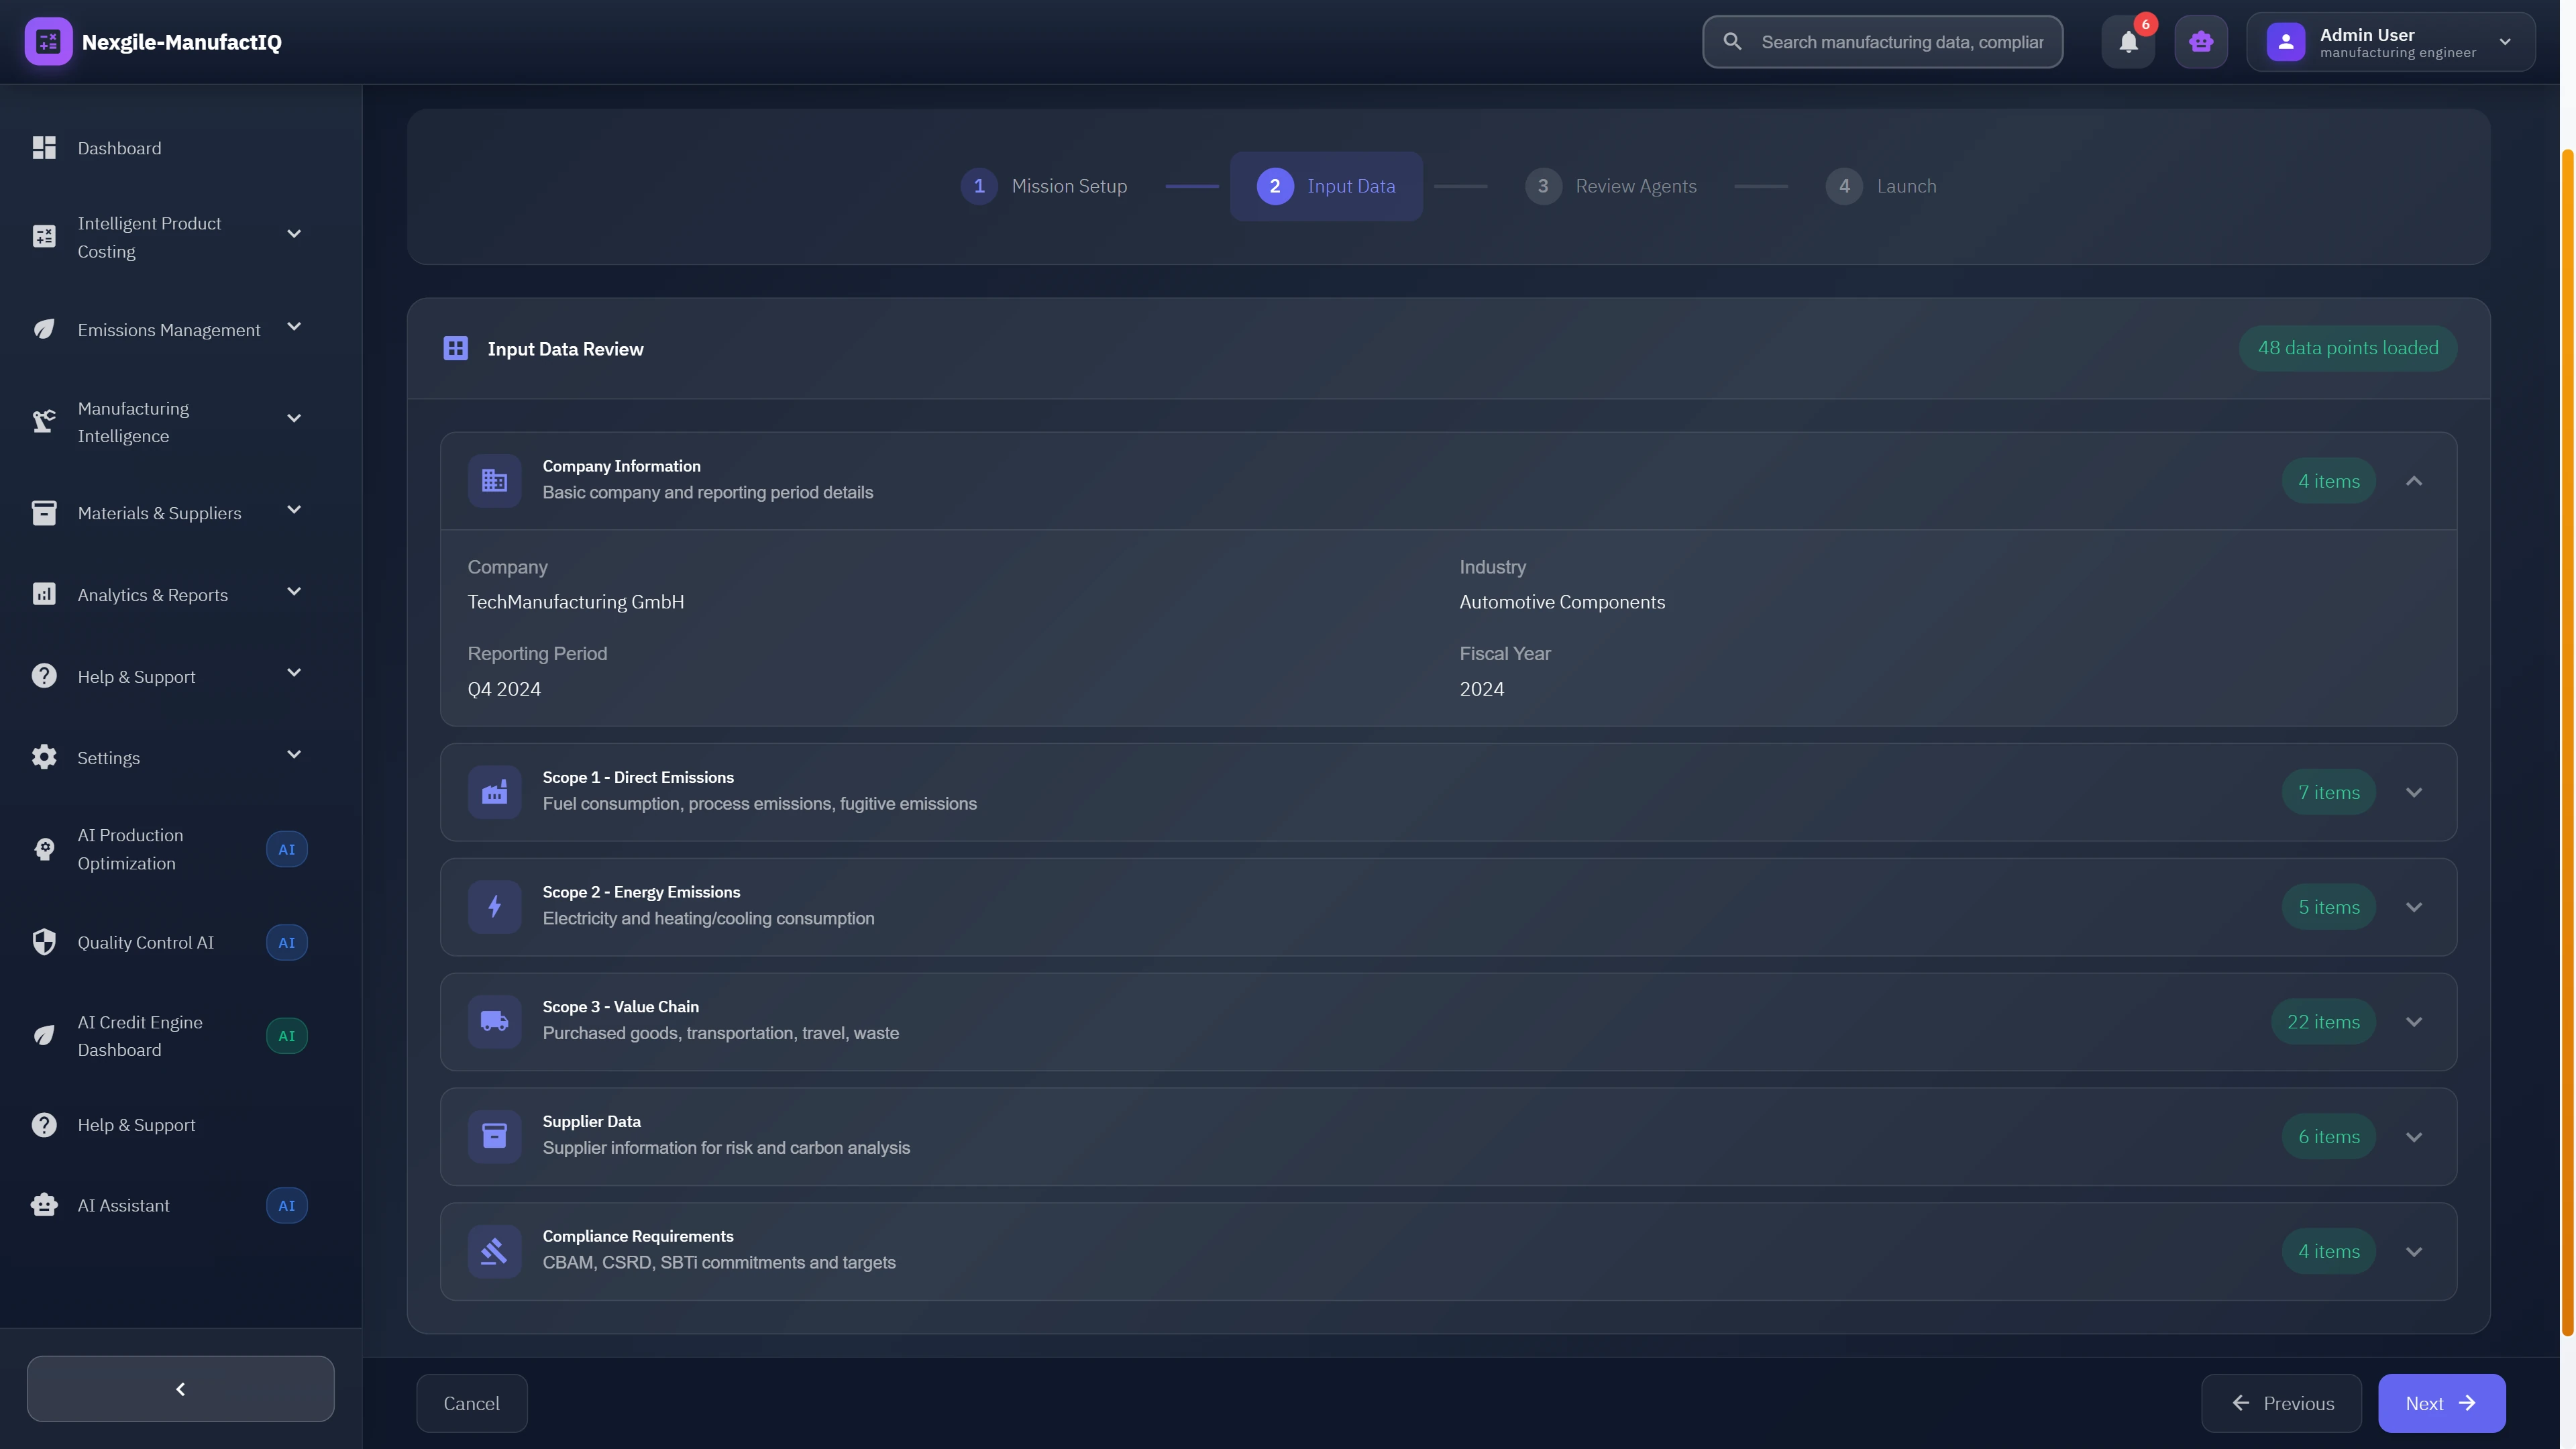Click the Nexgile-ManufactIQ logo icon
Viewport: 2576px width, 1449px height.
click(x=47, y=41)
